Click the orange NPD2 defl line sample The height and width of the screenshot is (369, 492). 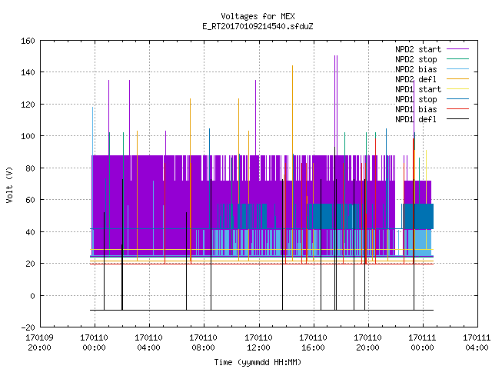coord(457,79)
